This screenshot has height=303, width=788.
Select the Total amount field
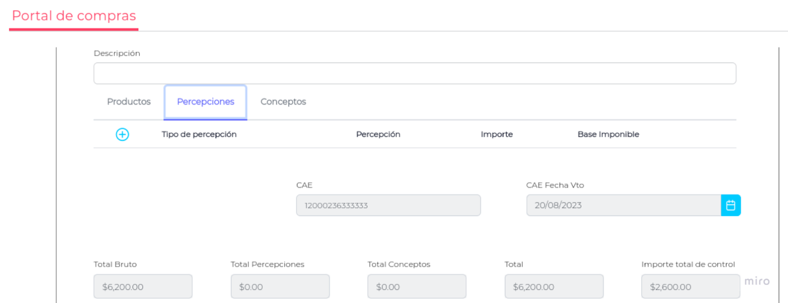coord(554,286)
